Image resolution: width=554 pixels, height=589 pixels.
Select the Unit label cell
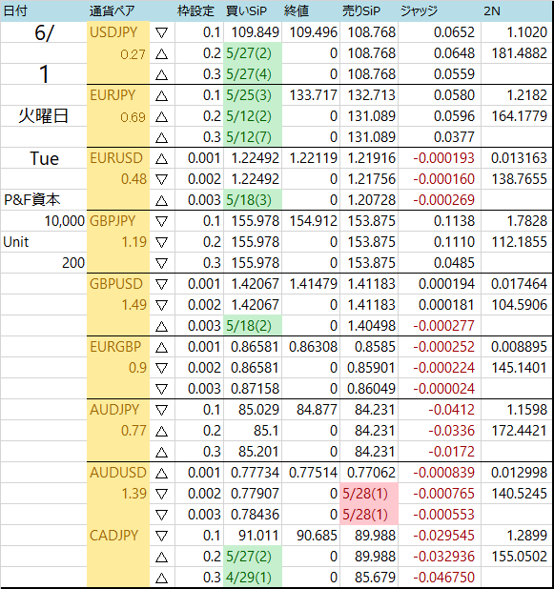(44, 242)
